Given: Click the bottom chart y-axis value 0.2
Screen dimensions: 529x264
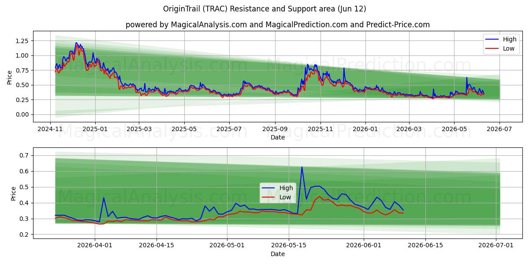Looking at the screenshot, I should (x=24, y=235).
